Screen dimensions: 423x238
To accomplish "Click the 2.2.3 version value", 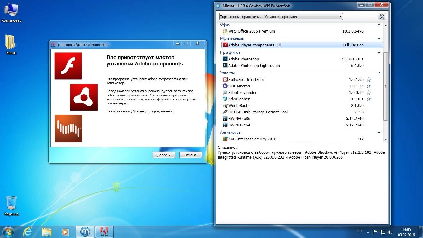I will pos(359,112).
